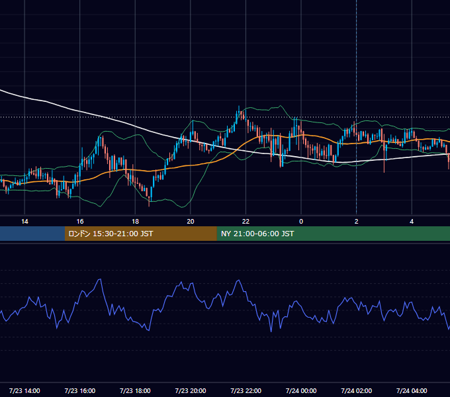Click the hour label 2 on chart axis
The width and height of the screenshot is (450, 397).
[x=357, y=222]
